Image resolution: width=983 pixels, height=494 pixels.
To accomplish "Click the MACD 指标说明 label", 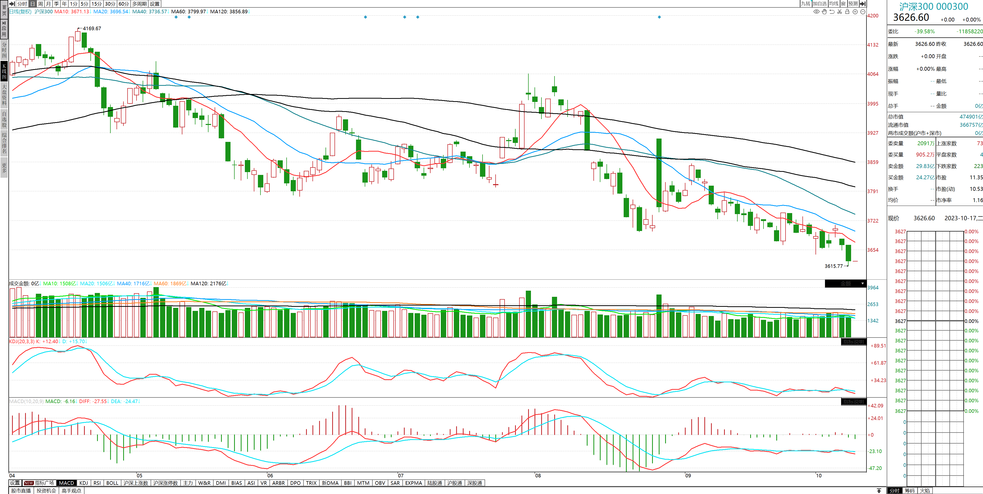I will pyautogui.click(x=853, y=402).
